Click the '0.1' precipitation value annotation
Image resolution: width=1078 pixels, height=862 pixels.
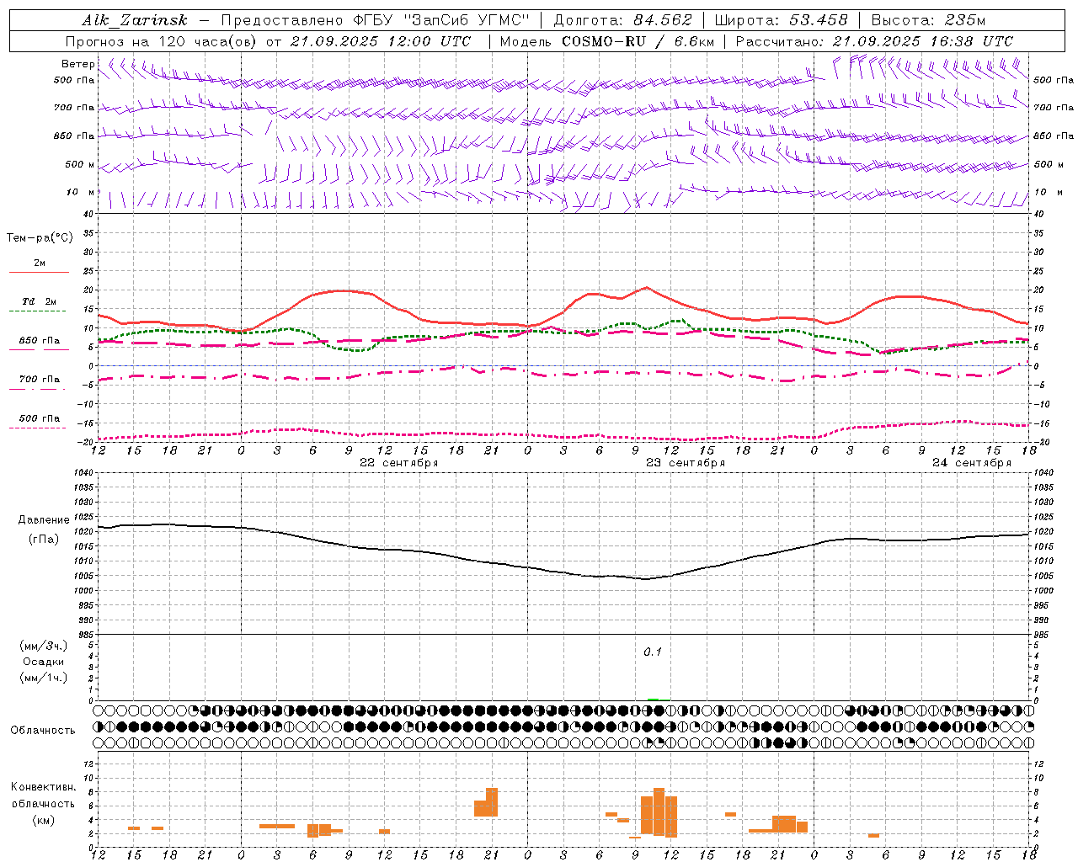pos(653,652)
